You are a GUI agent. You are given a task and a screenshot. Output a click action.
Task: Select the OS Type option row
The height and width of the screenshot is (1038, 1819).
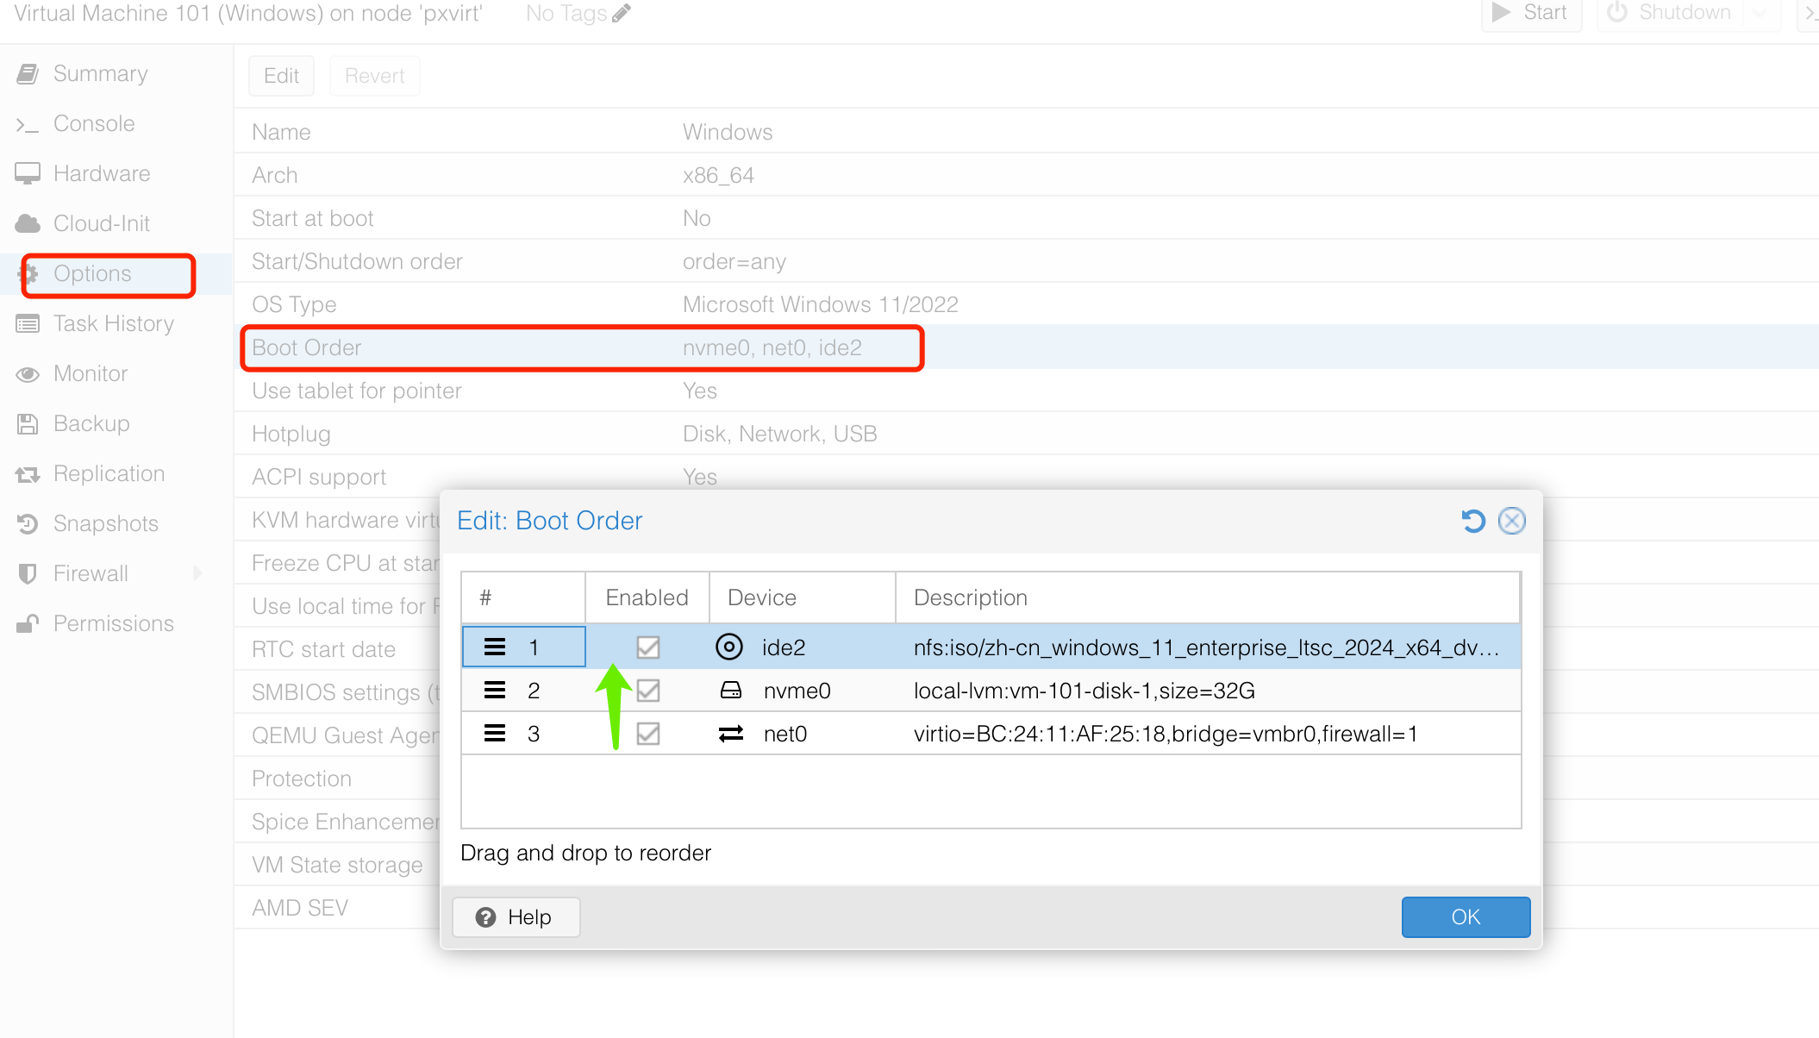[x=1026, y=304]
